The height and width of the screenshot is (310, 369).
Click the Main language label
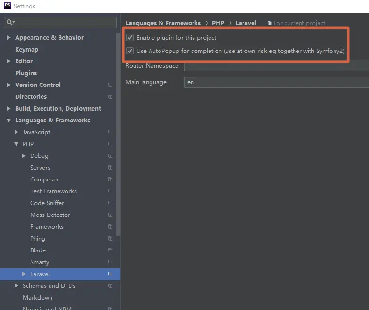(x=146, y=82)
